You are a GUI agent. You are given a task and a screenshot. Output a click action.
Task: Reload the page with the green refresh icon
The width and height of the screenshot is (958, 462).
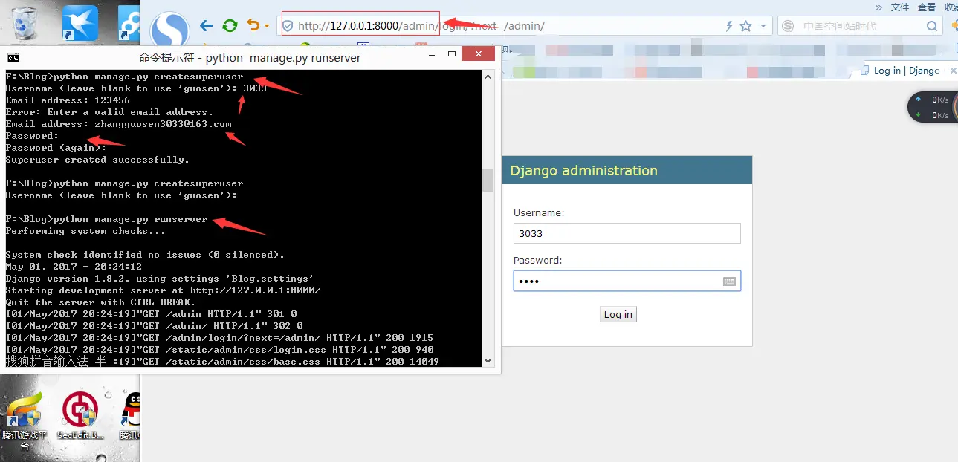click(x=230, y=26)
